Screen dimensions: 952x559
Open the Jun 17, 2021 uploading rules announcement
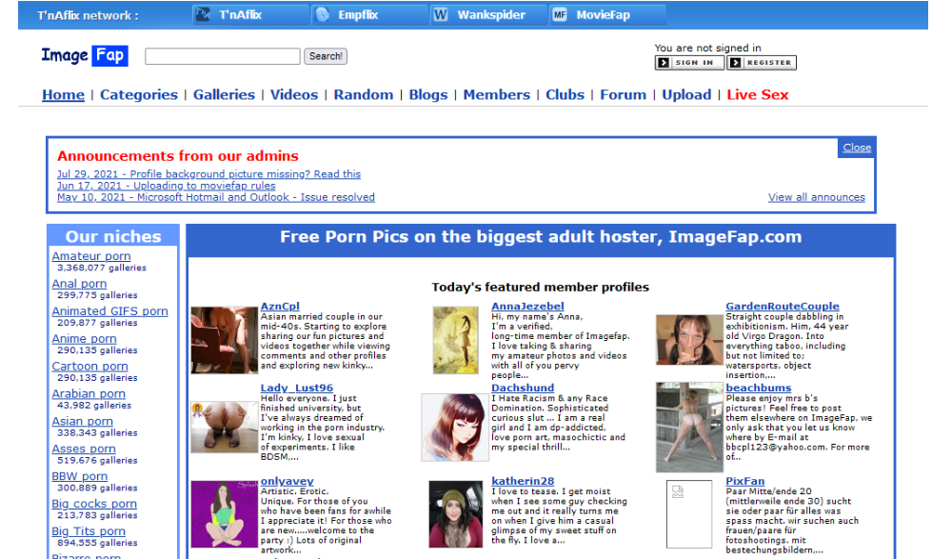pyautogui.click(x=167, y=186)
